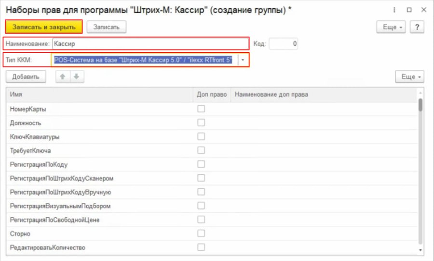434x261 pixels.
Task: Open the Тип ККМ dropdown arrow
Action: [x=243, y=60]
